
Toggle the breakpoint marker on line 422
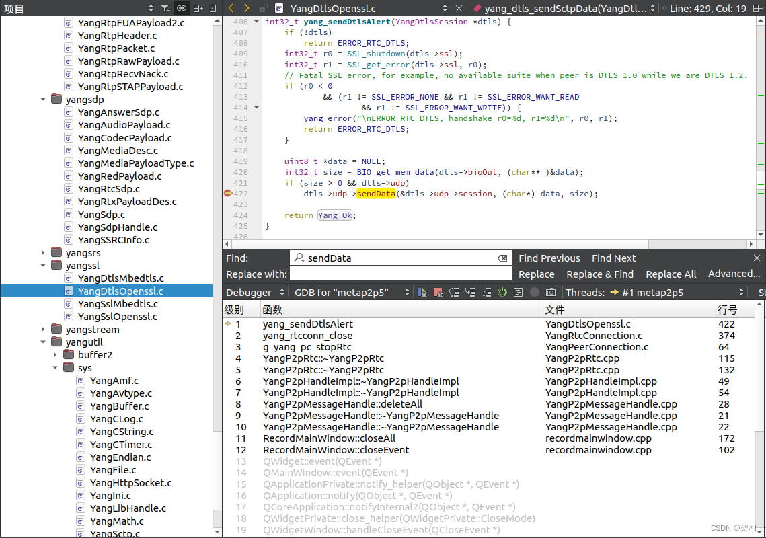pyautogui.click(x=229, y=193)
